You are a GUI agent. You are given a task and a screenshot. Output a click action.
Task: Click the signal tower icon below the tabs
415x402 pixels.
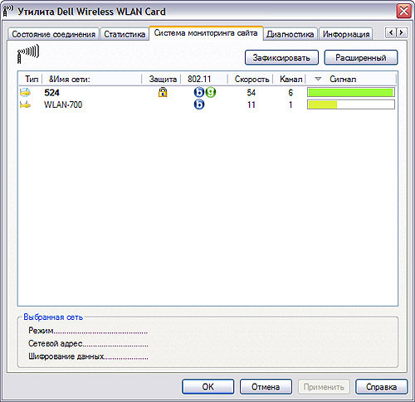pos(28,55)
